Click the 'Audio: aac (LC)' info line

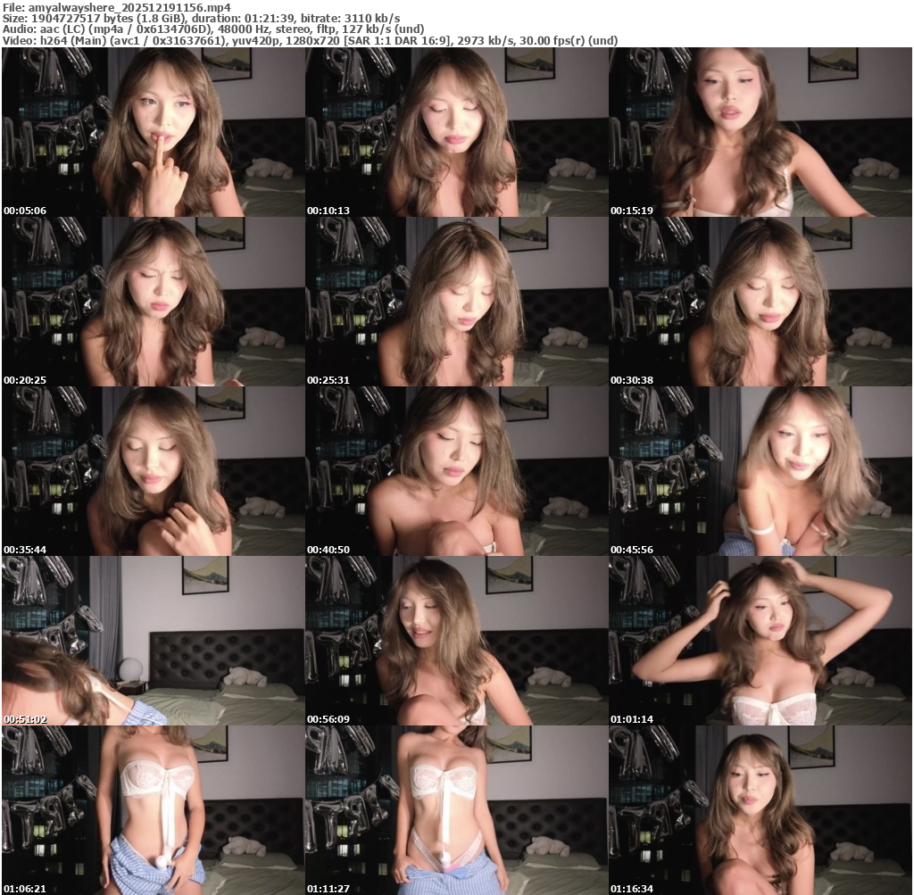[213, 29]
